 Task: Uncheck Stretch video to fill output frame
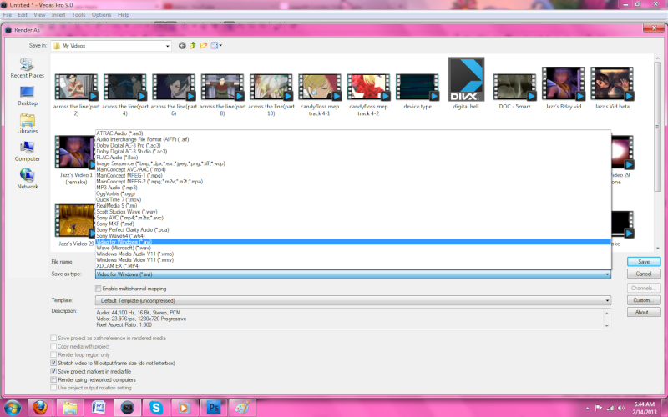[53, 363]
